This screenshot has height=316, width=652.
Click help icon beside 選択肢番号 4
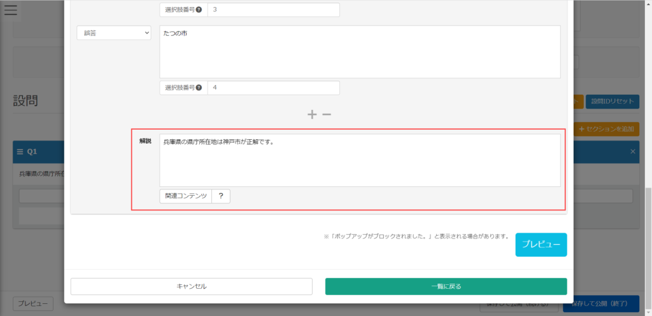(199, 88)
